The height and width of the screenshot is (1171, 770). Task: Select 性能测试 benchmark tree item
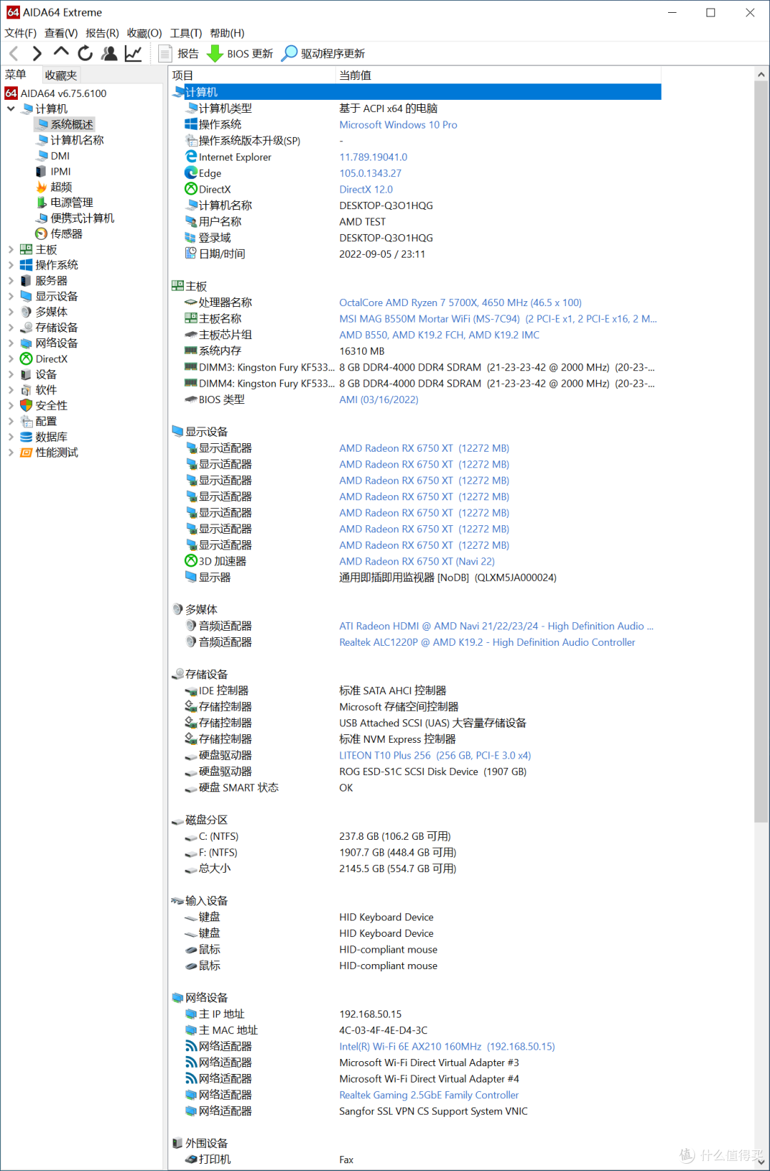49,452
